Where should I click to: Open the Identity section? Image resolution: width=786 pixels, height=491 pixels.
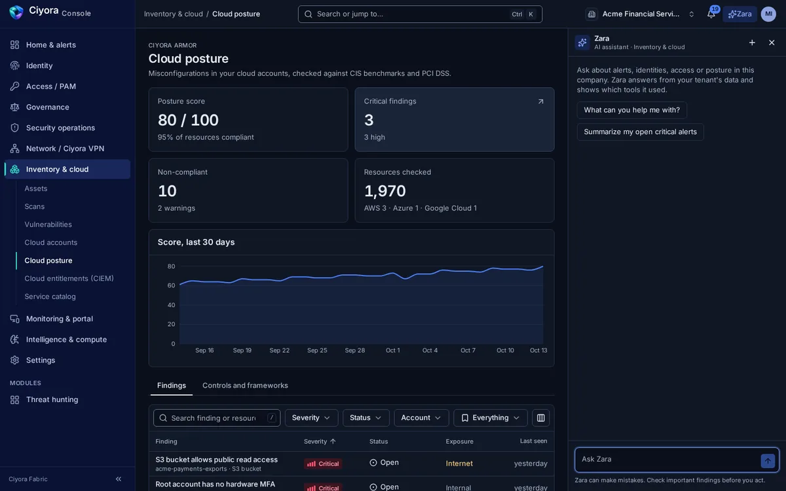tap(67, 65)
